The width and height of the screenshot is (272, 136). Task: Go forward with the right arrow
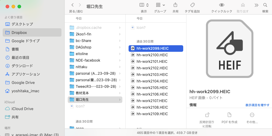[x=80, y=5]
